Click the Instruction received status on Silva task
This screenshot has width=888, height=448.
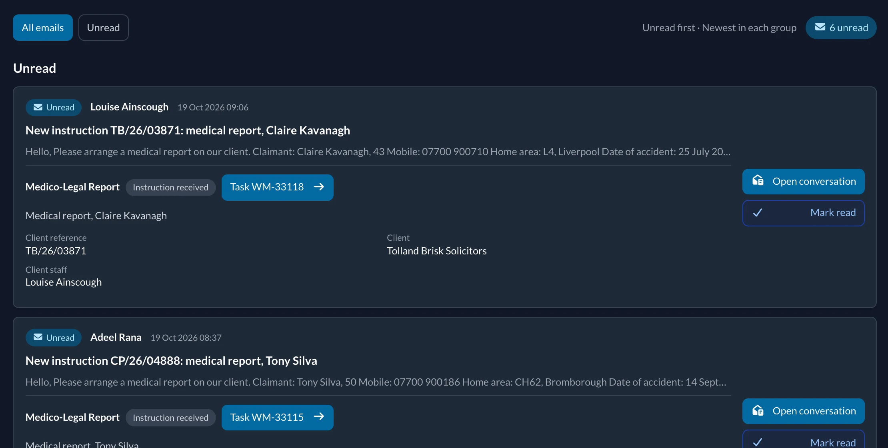click(170, 418)
